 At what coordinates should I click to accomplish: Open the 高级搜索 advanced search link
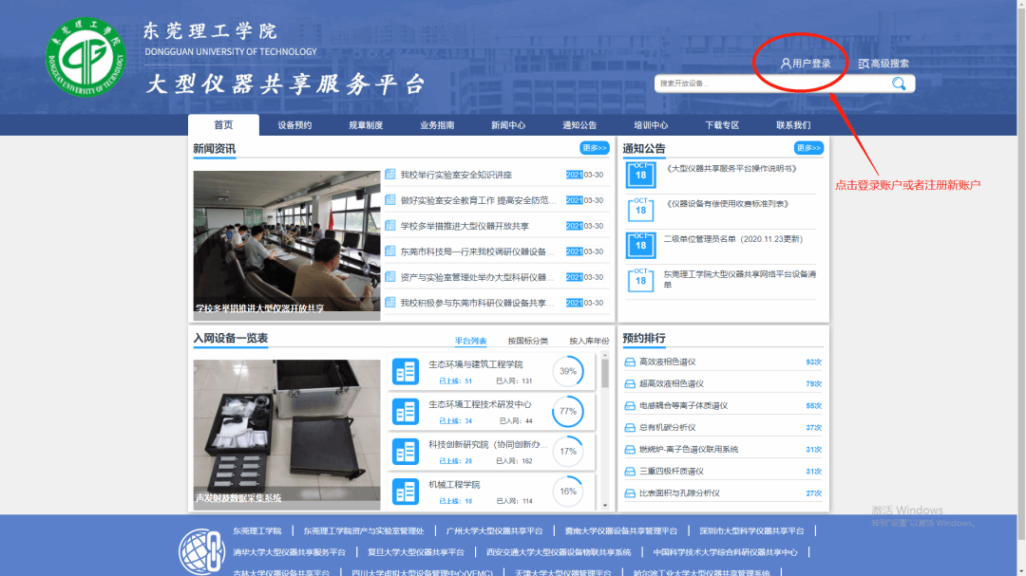coord(883,64)
